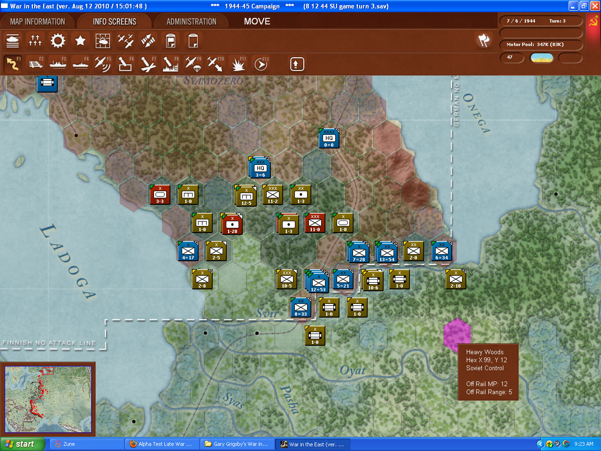The image size is (601, 451).
Task: Click the strategic minimap thumbnail
Action: pos(48,399)
